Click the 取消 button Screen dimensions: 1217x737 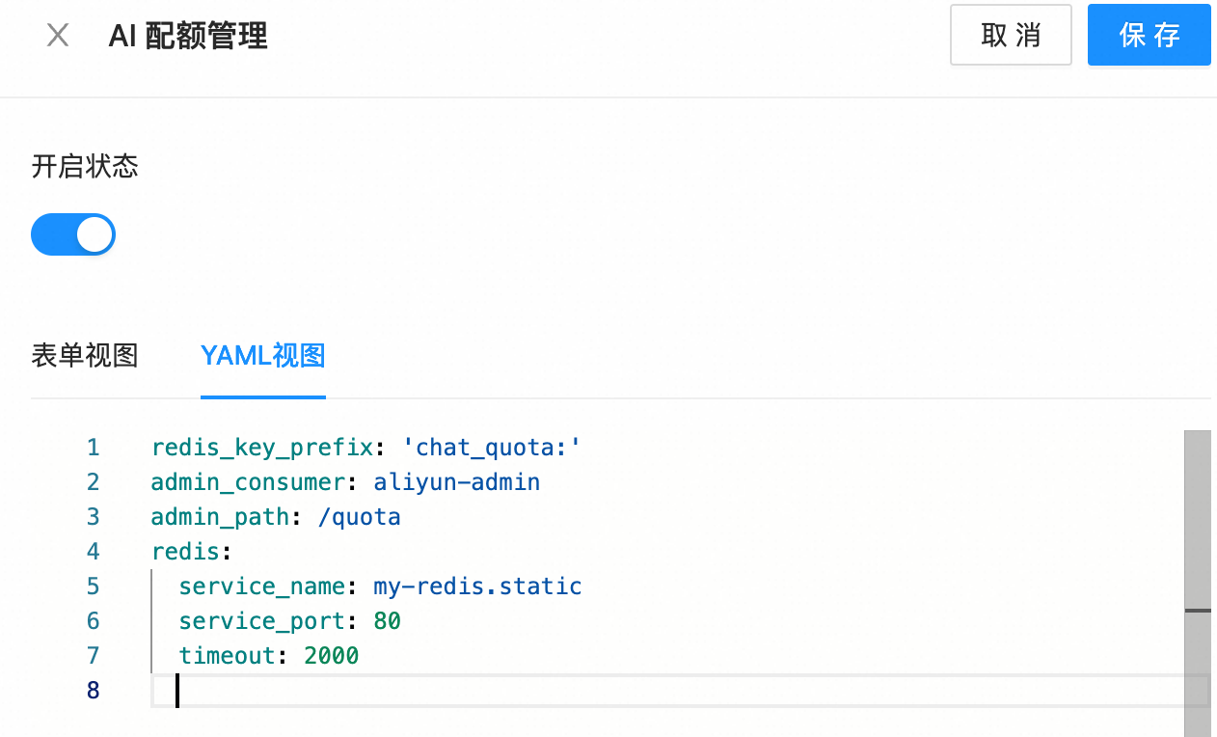click(1011, 36)
